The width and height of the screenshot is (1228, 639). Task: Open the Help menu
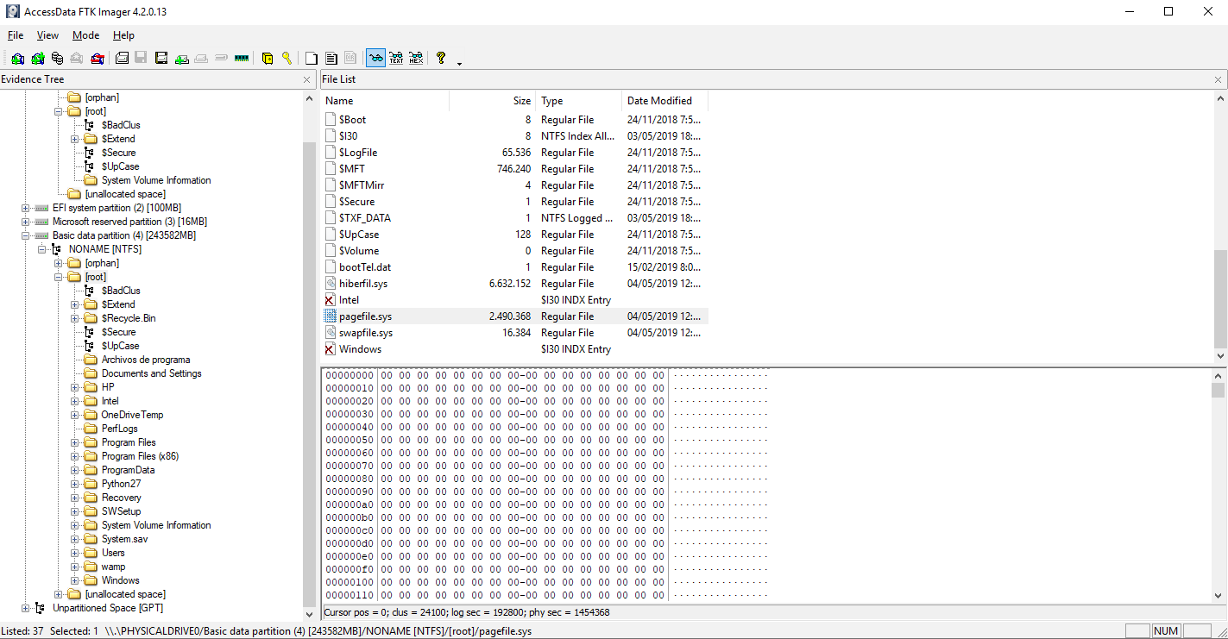pos(123,35)
